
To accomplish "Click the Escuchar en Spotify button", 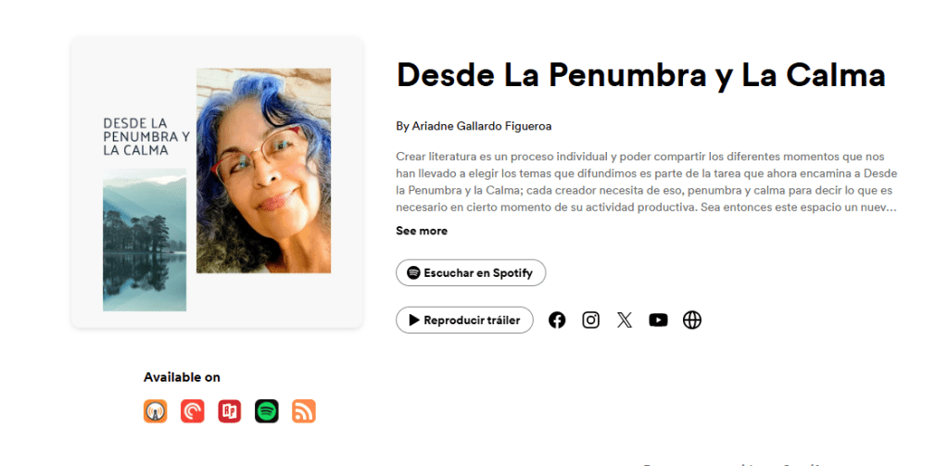I will pyautogui.click(x=471, y=272).
